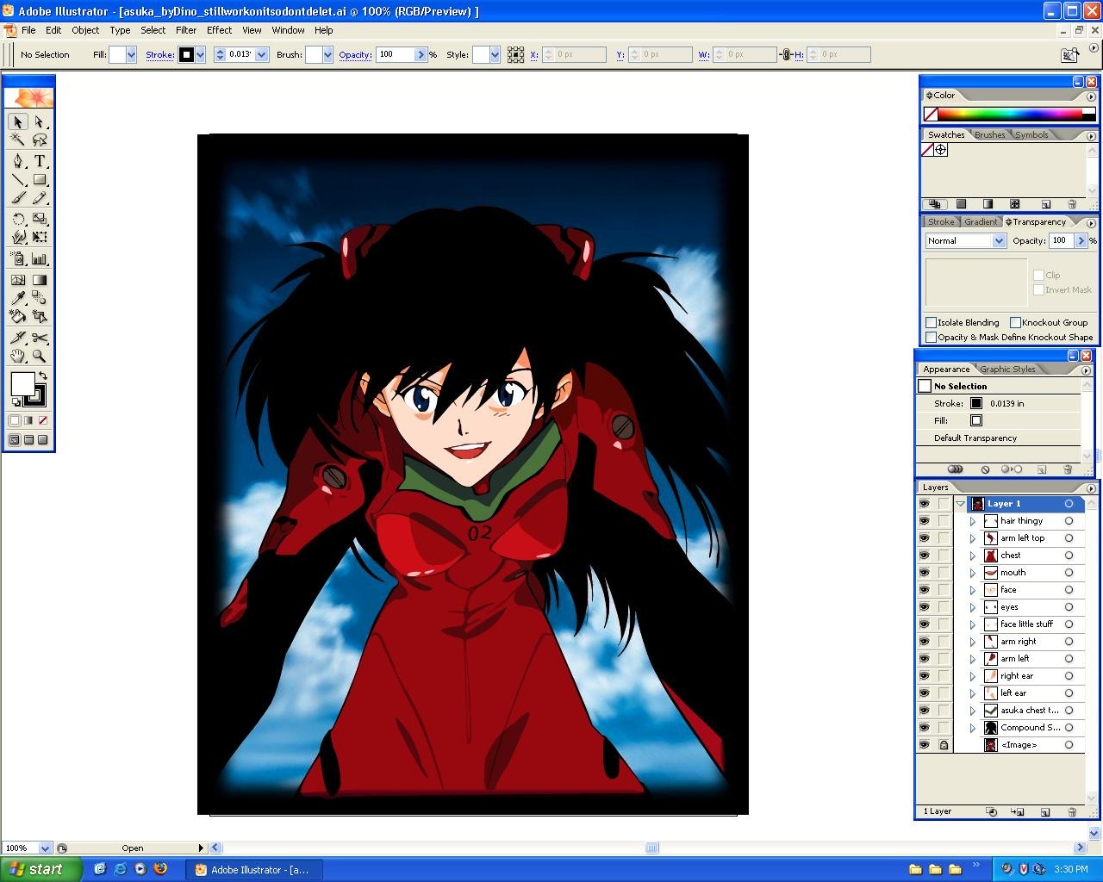Choose the Column Graph tool
Screen dimensions: 1103x882
40,258
